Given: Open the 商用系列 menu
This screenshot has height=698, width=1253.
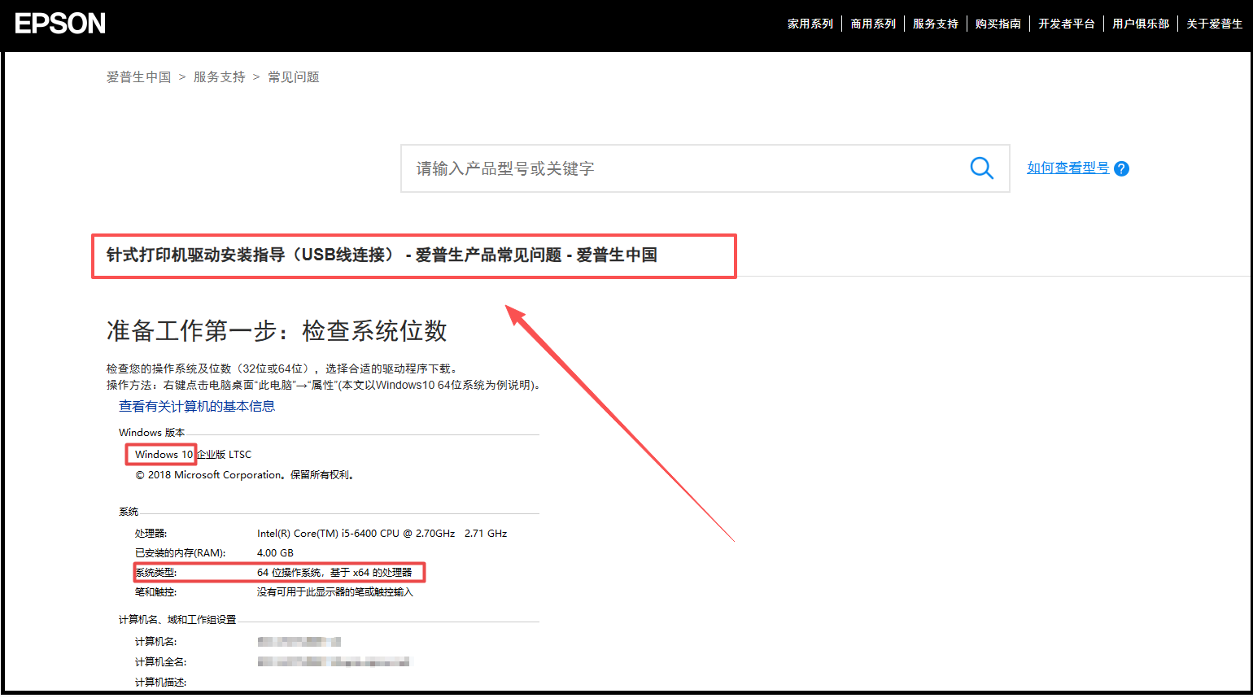Looking at the screenshot, I should [873, 24].
